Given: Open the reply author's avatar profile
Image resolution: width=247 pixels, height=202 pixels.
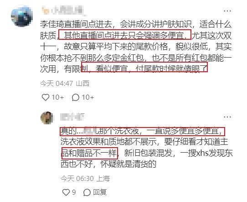Looking at the screenshot, I should pos(47,118).
